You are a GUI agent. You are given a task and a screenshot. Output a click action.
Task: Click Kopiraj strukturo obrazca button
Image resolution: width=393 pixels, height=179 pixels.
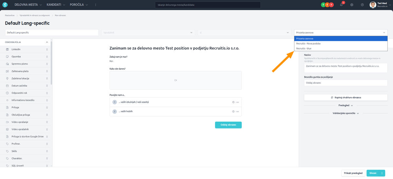coord(346,97)
